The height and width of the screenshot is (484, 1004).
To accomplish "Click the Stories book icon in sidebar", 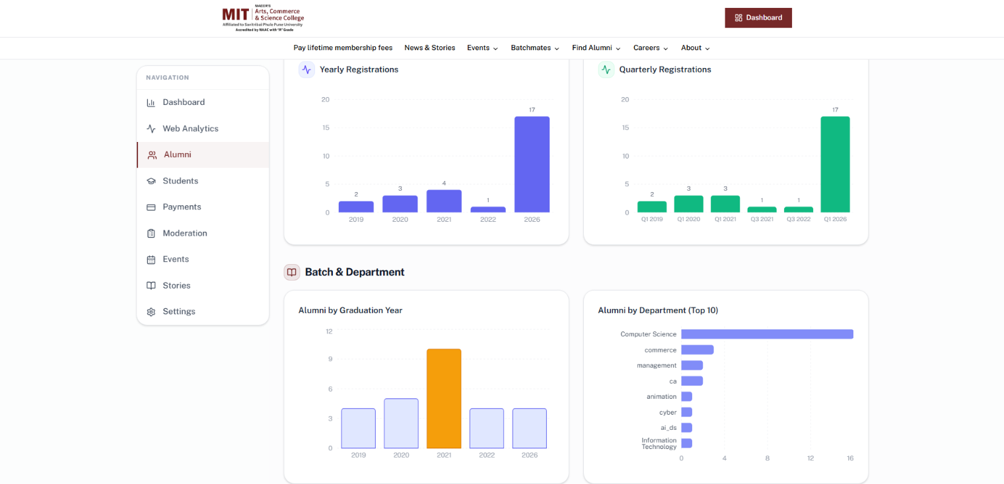I will point(151,285).
